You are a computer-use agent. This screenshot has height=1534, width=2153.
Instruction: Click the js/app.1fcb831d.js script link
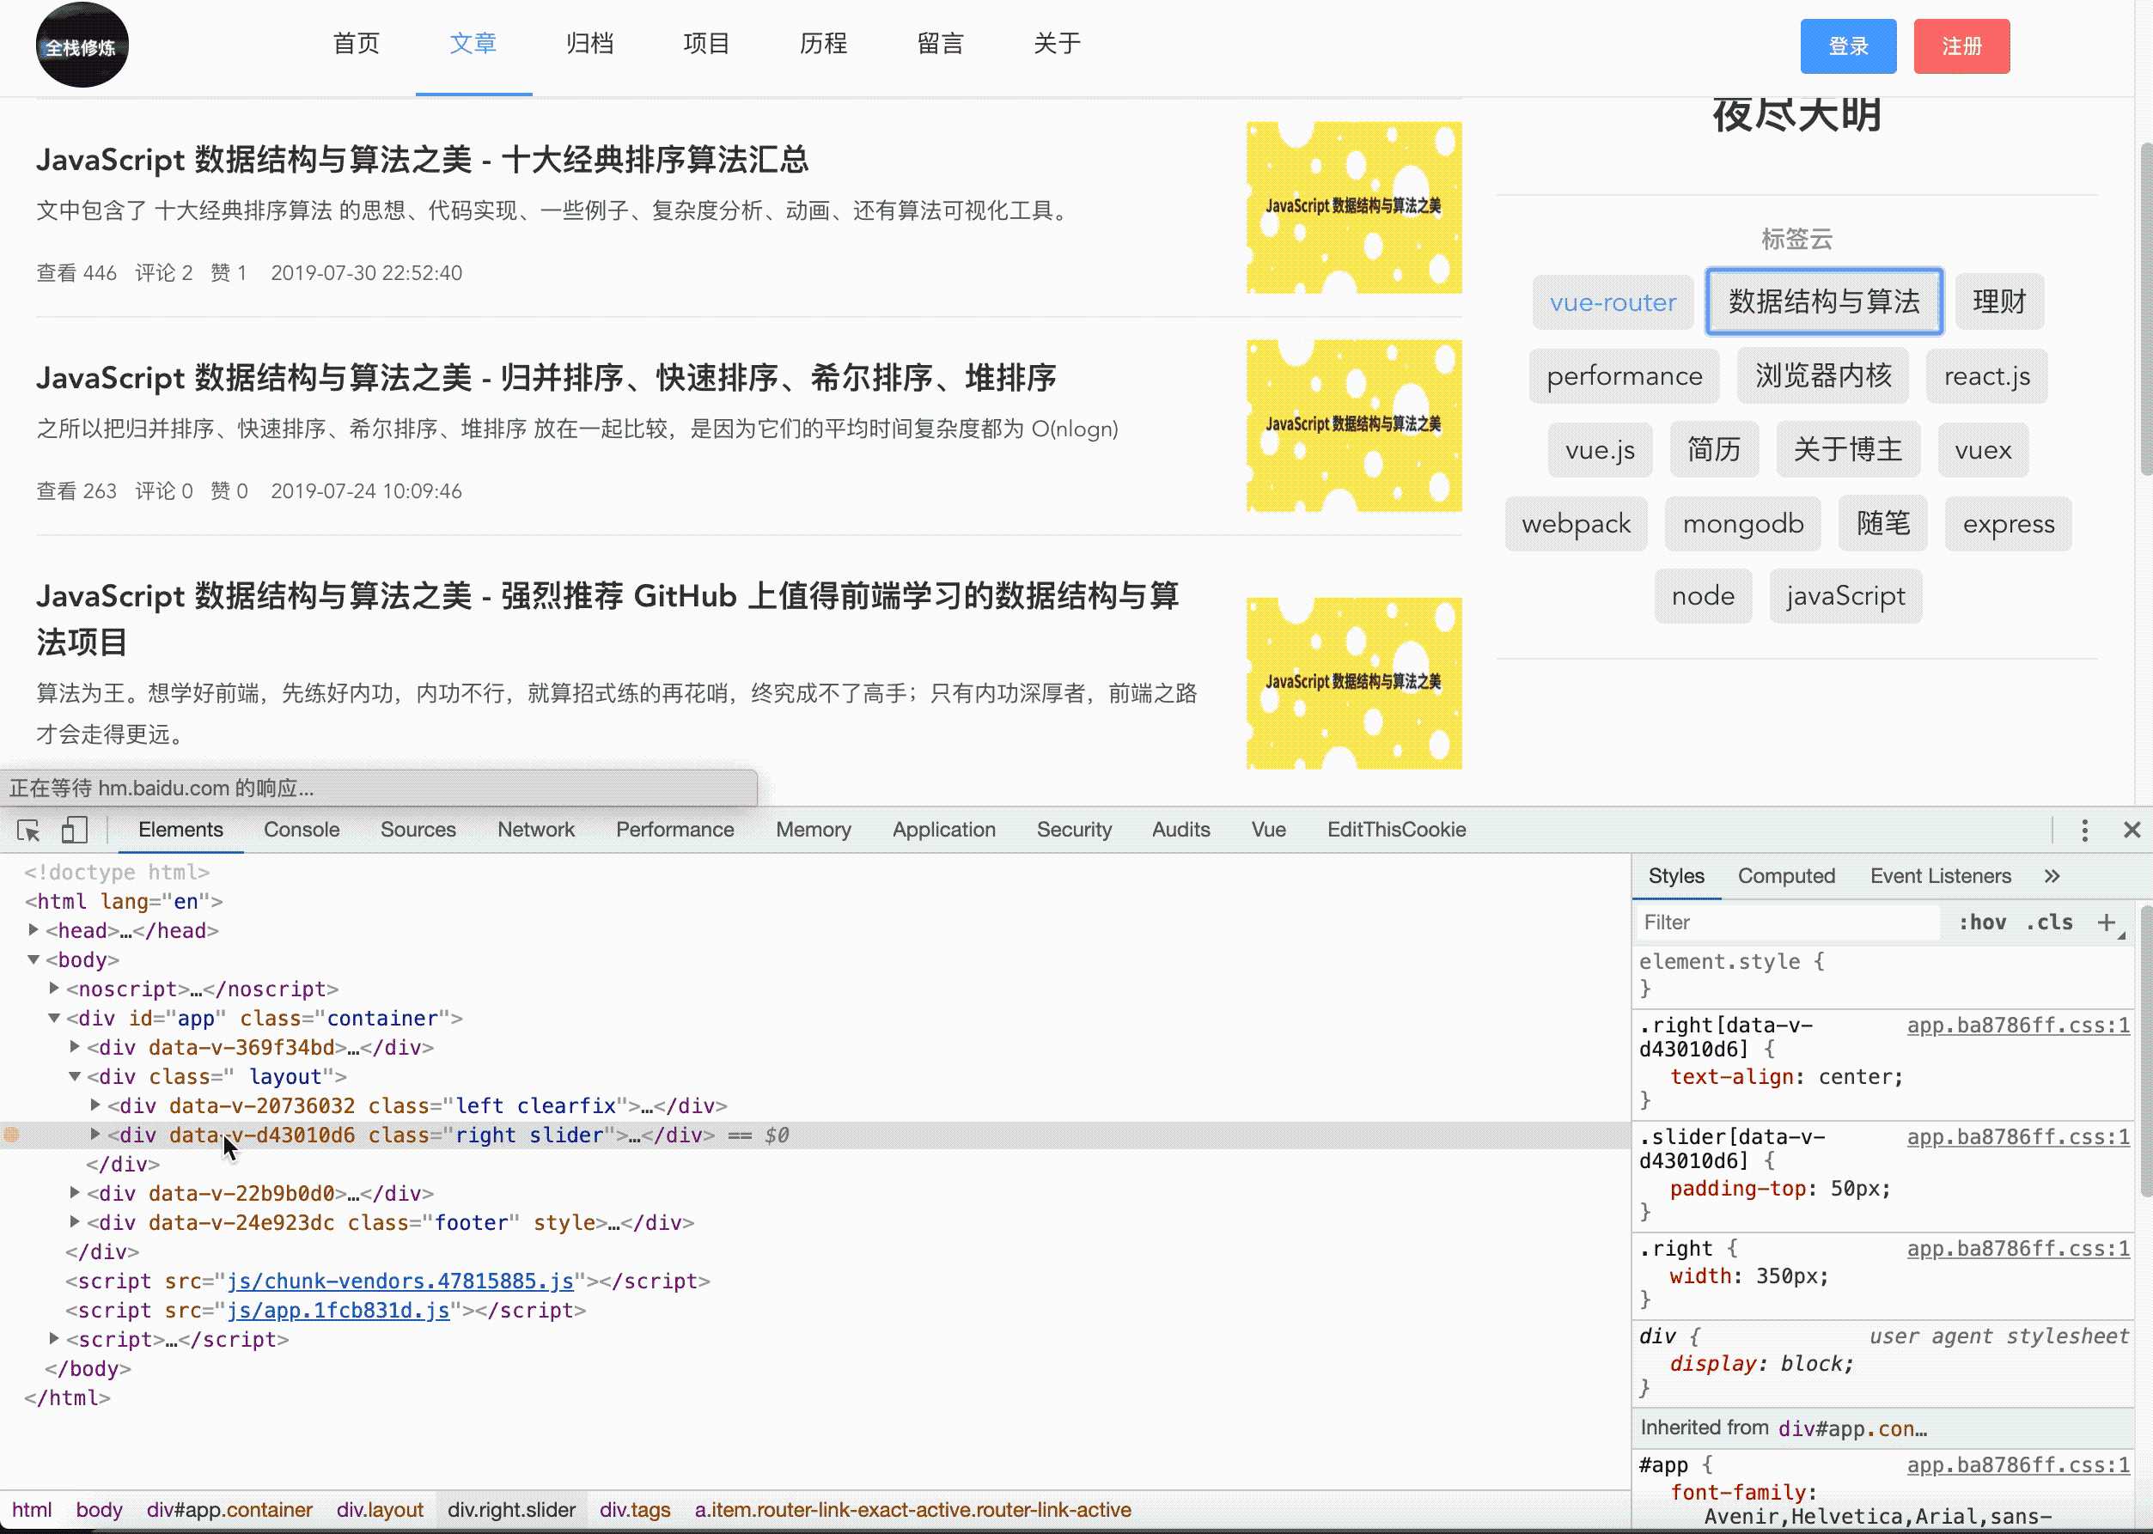click(339, 1310)
